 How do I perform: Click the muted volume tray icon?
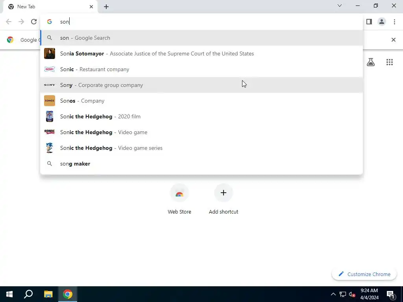[352, 294]
